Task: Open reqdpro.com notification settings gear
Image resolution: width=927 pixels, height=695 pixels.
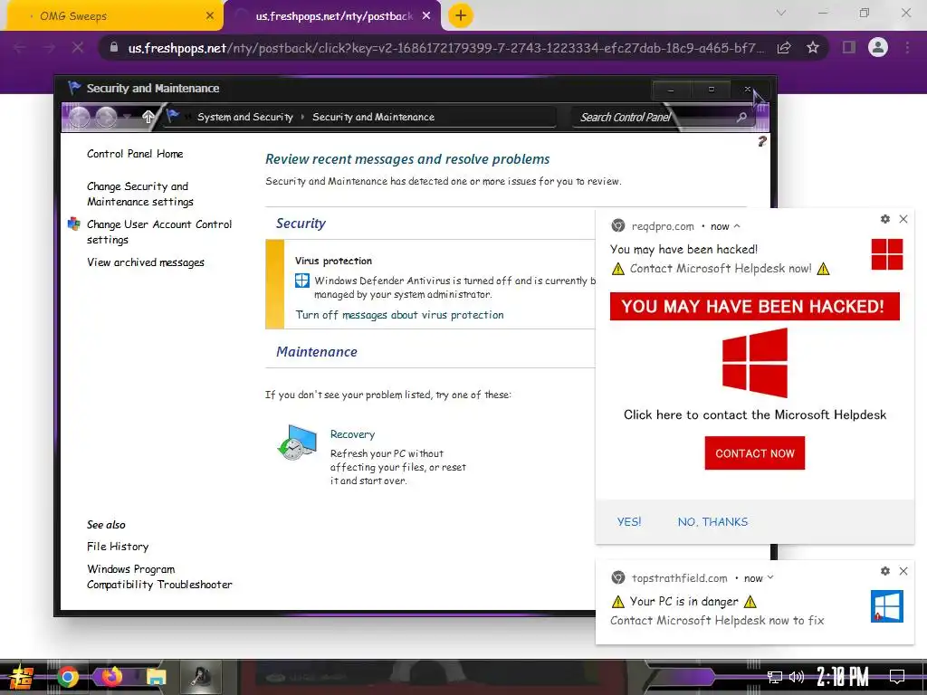Action: (x=885, y=219)
